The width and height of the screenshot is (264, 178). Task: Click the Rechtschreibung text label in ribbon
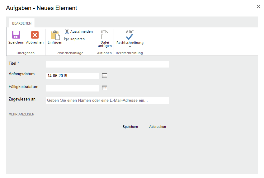point(130,43)
